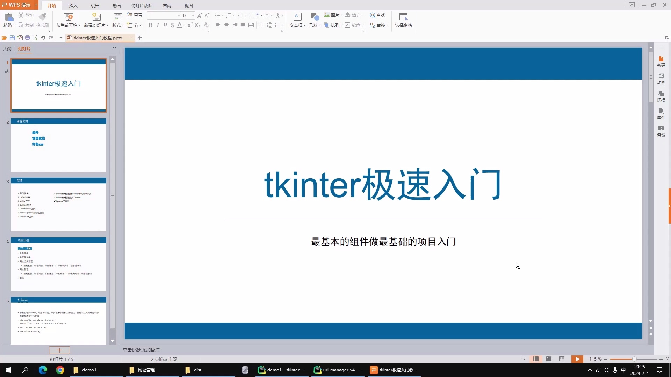Click the add slide plus button below thumbnails
Viewport: 671px width, 377px height.
tap(59, 350)
